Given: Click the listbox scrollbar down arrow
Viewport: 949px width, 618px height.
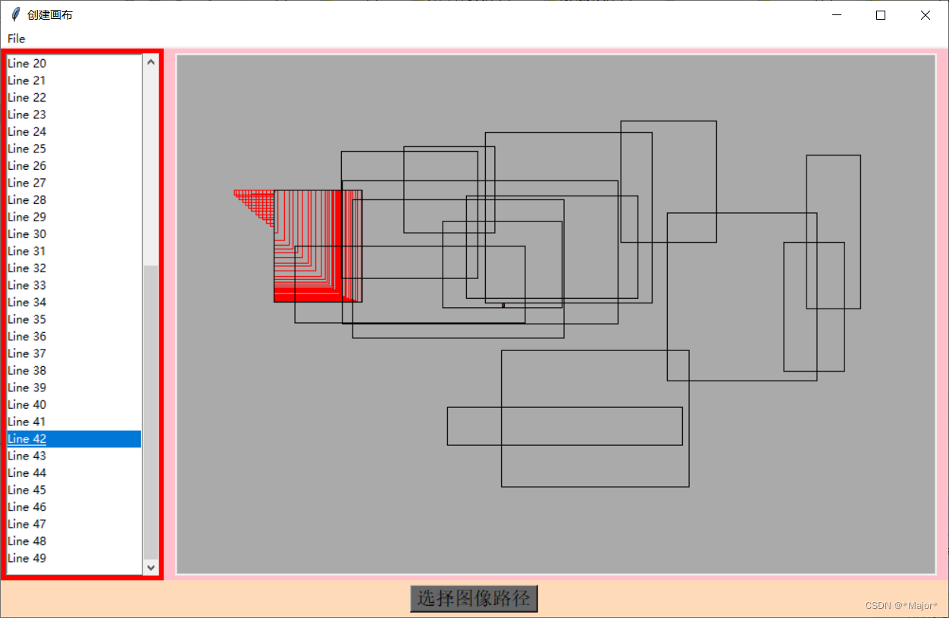Looking at the screenshot, I should (150, 566).
